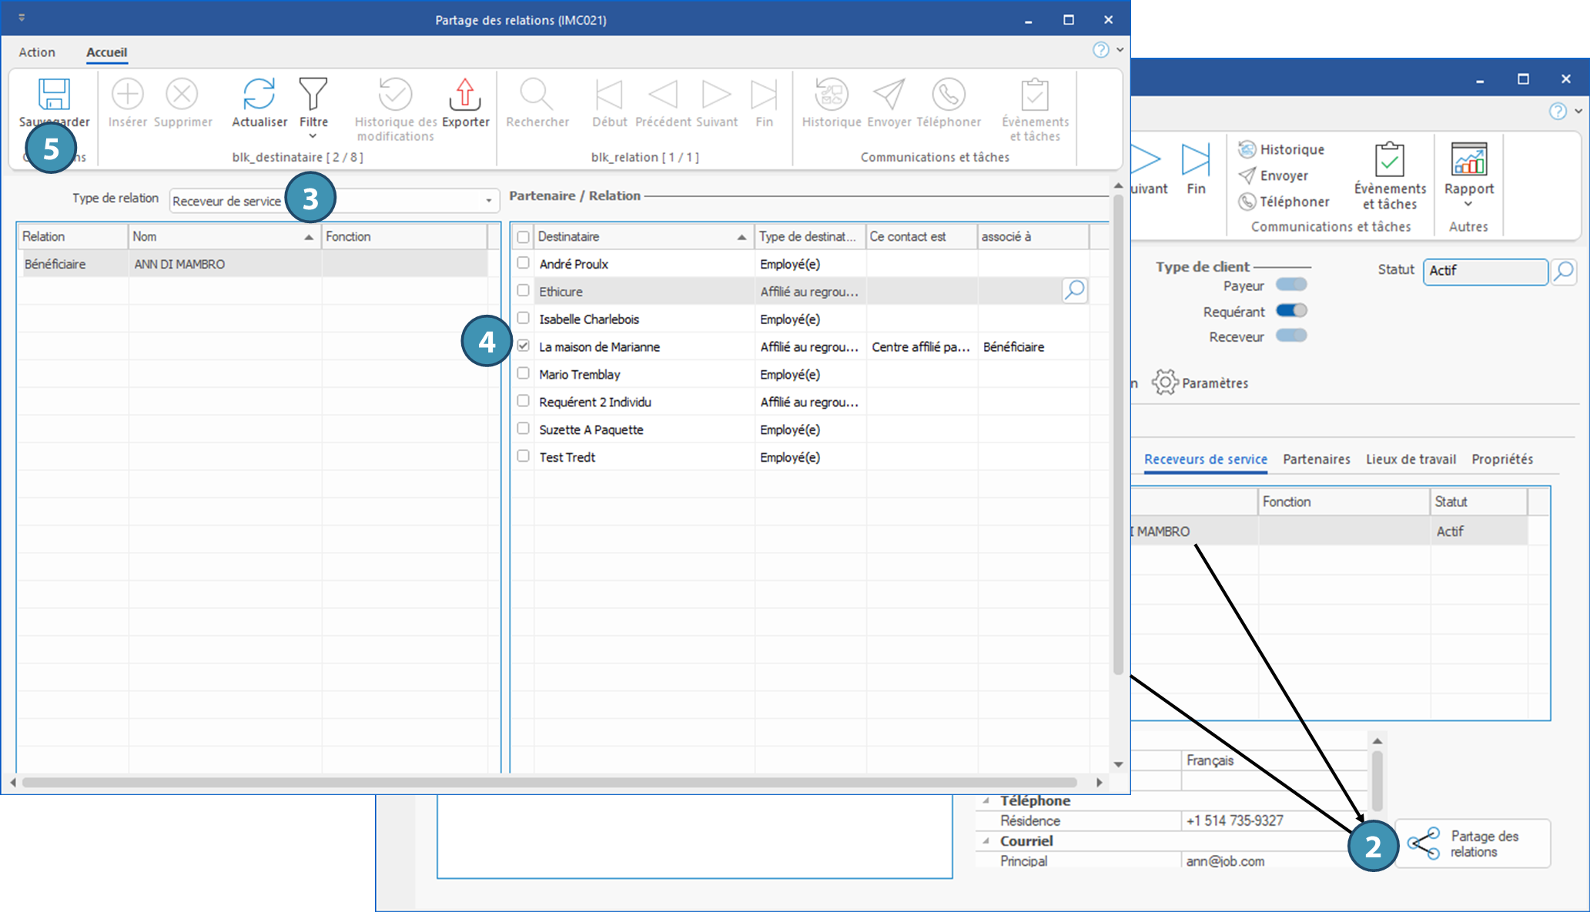Click the Actualiser refresh icon
Image resolution: width=1590 pixels, height=912 pixels.
coord(259,95)
